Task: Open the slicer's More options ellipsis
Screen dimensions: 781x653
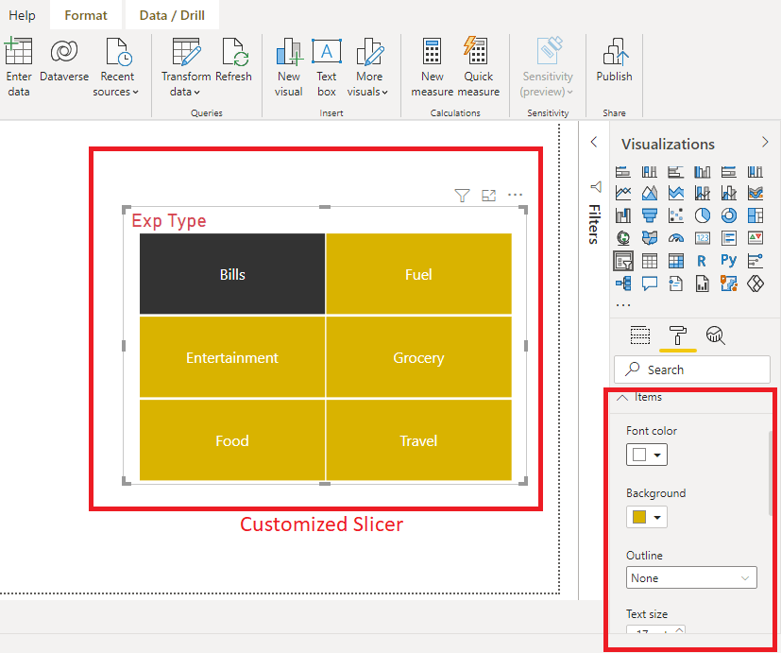Action: pos(515,196)
